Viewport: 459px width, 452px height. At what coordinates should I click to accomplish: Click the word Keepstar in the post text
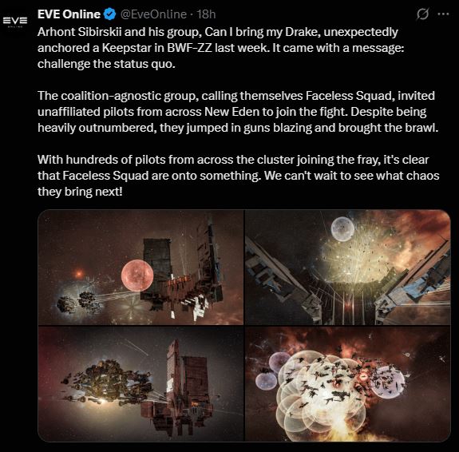126,48
